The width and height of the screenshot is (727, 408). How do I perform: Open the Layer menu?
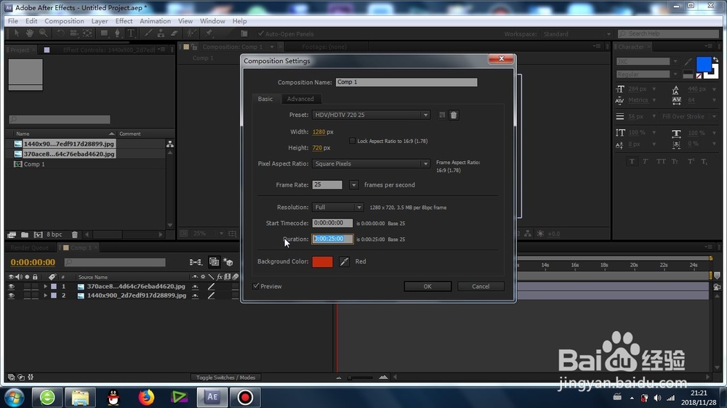click(x=99, y=21)
